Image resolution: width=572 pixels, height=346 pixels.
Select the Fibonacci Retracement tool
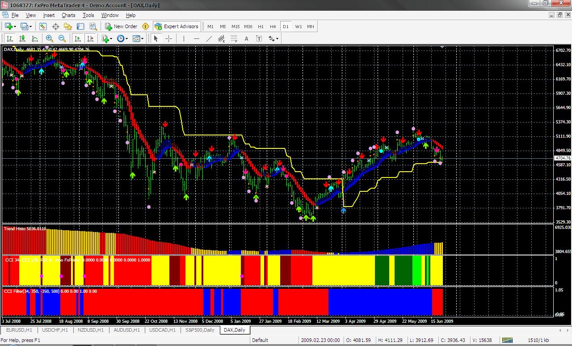click(234, 39)
